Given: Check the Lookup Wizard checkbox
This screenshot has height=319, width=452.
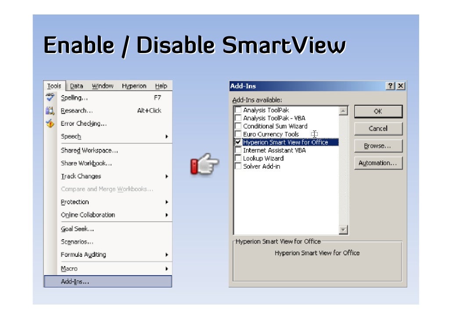Looking at the screenshot, I should pyautogui.click(x=238, y=158).
